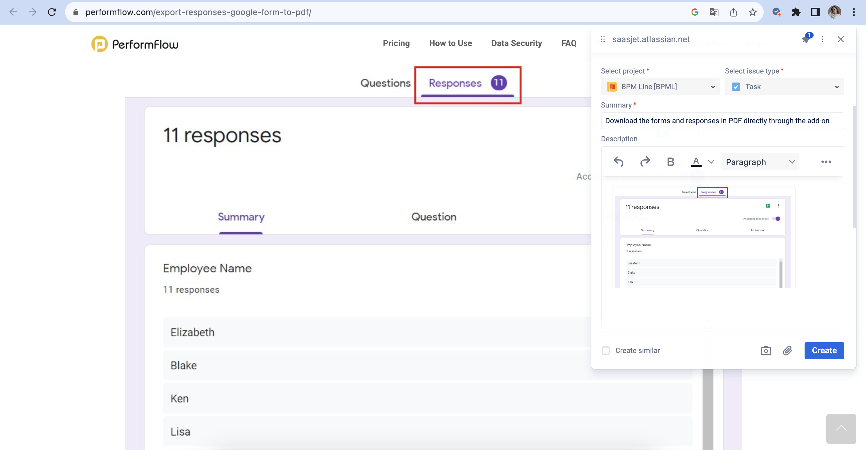Open the Paragraph style dropdown

pyautogui.click(x=760, y=162)
